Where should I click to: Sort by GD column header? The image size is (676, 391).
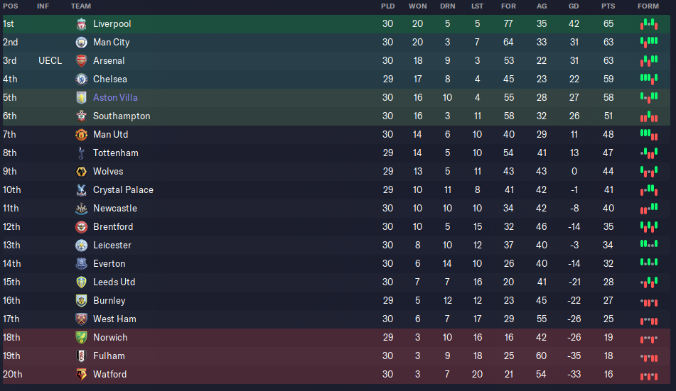tap(574, 6)
